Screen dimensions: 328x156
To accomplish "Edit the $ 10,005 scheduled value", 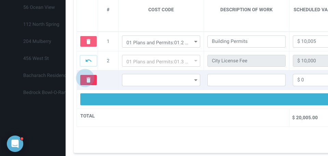I will [310, 42].
